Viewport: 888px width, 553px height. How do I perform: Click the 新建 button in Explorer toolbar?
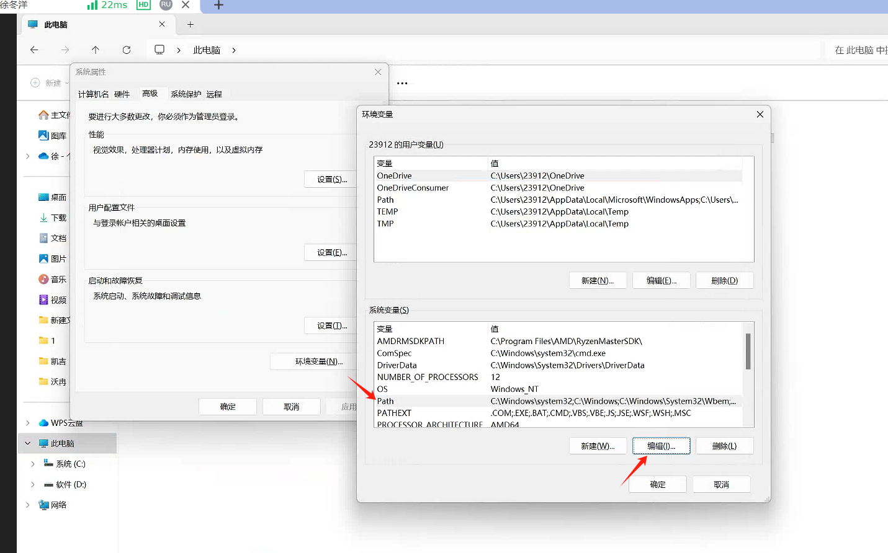[x=50, y=83]
